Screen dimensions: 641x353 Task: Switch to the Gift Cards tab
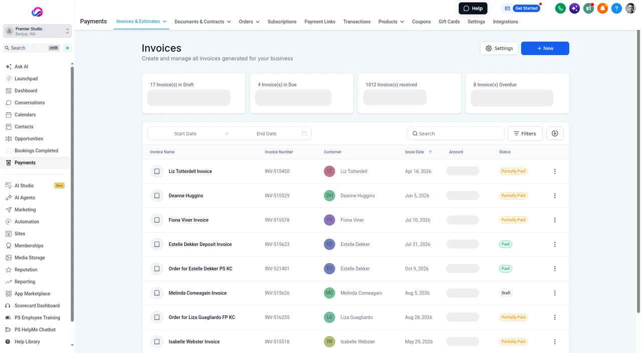point(449,22)
